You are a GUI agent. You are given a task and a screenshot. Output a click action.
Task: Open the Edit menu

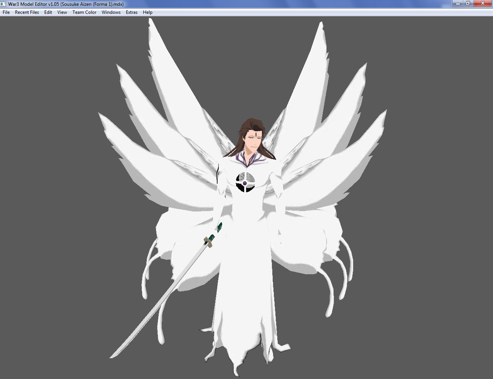pos(48,12)
